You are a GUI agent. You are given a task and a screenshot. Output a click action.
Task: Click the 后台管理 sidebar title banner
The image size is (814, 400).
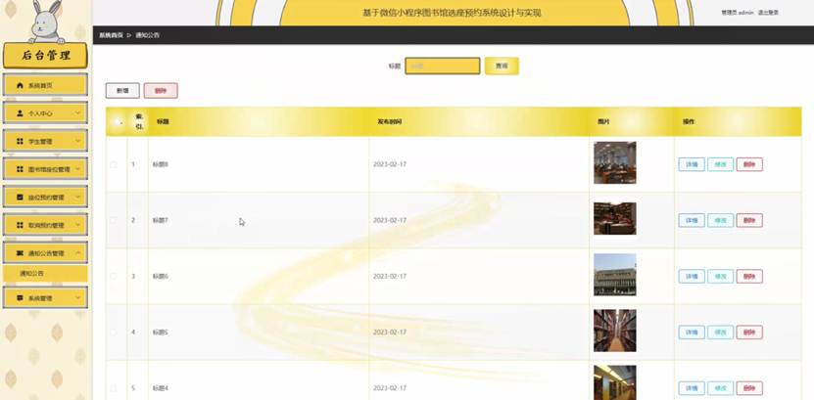point(46,56)
